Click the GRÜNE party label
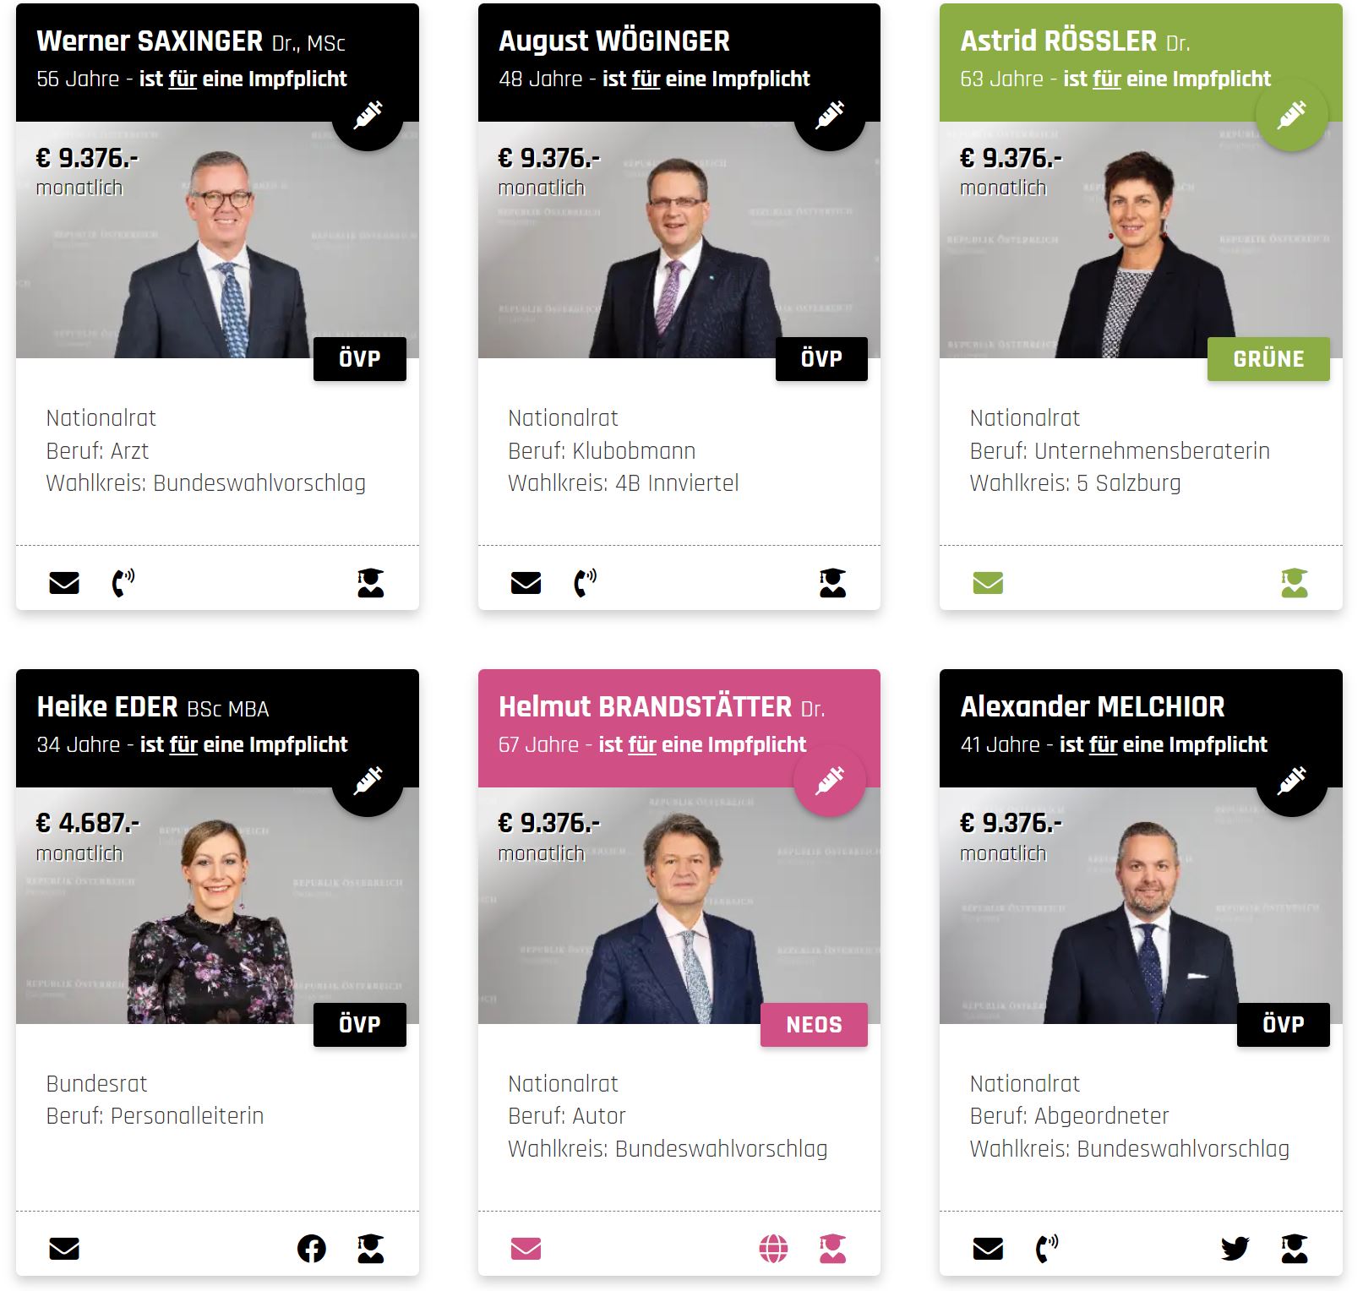Viewport: 1363px width, 1291px height. coord(1268,359)
